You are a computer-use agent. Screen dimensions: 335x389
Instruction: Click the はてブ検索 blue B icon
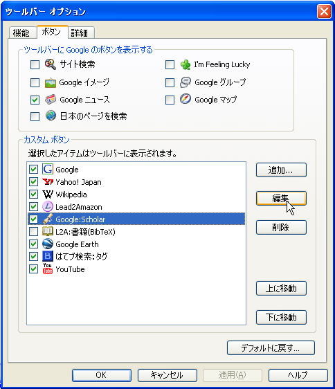(x=47, y=256)
